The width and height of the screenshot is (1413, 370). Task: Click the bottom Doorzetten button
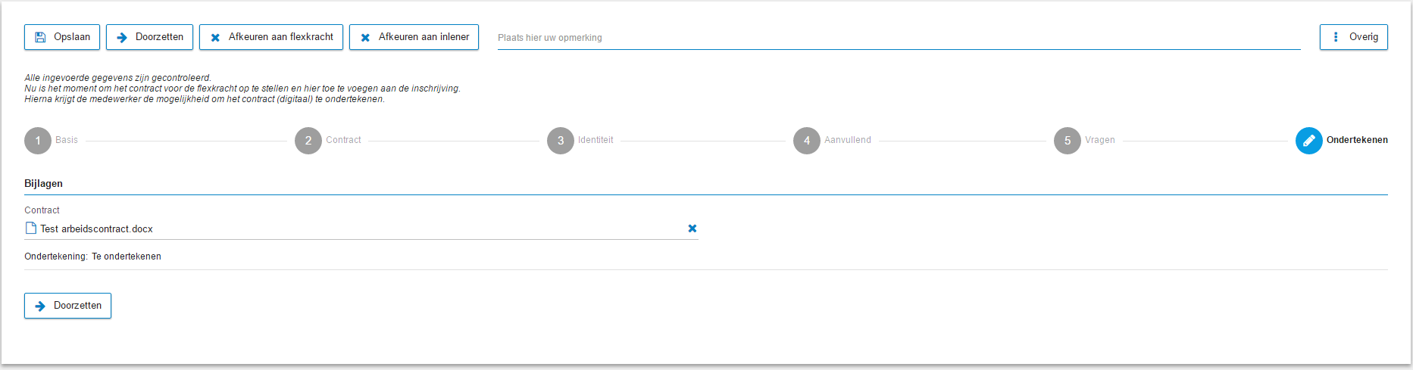click(67, 306)
